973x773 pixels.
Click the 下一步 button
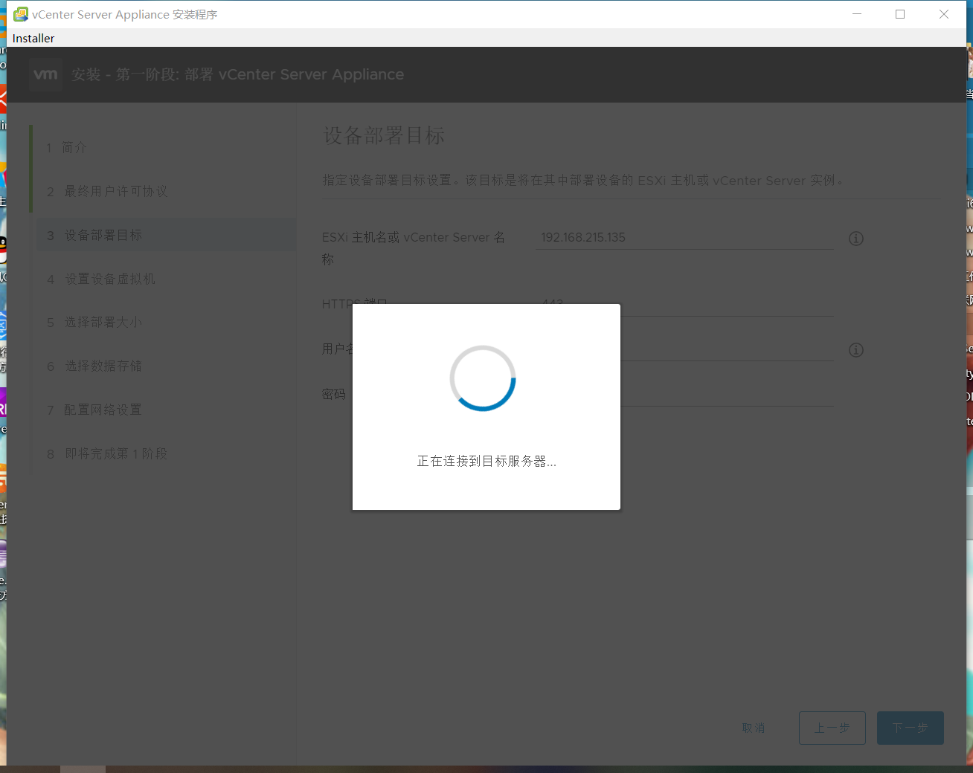(910, 728)
